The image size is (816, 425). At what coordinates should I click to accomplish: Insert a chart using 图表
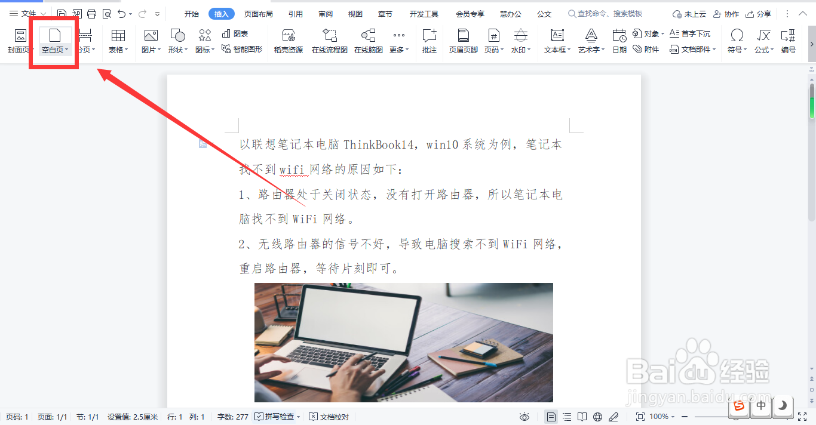(x=235, y=34)
